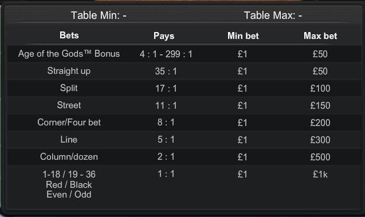Select the Split bet row
365x217 pixels.
(185, 88)
